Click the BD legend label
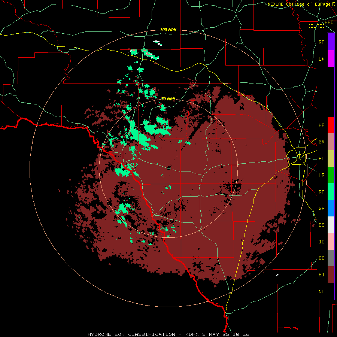The height and width of the screenshot is (337, 337). click(322, 158)
